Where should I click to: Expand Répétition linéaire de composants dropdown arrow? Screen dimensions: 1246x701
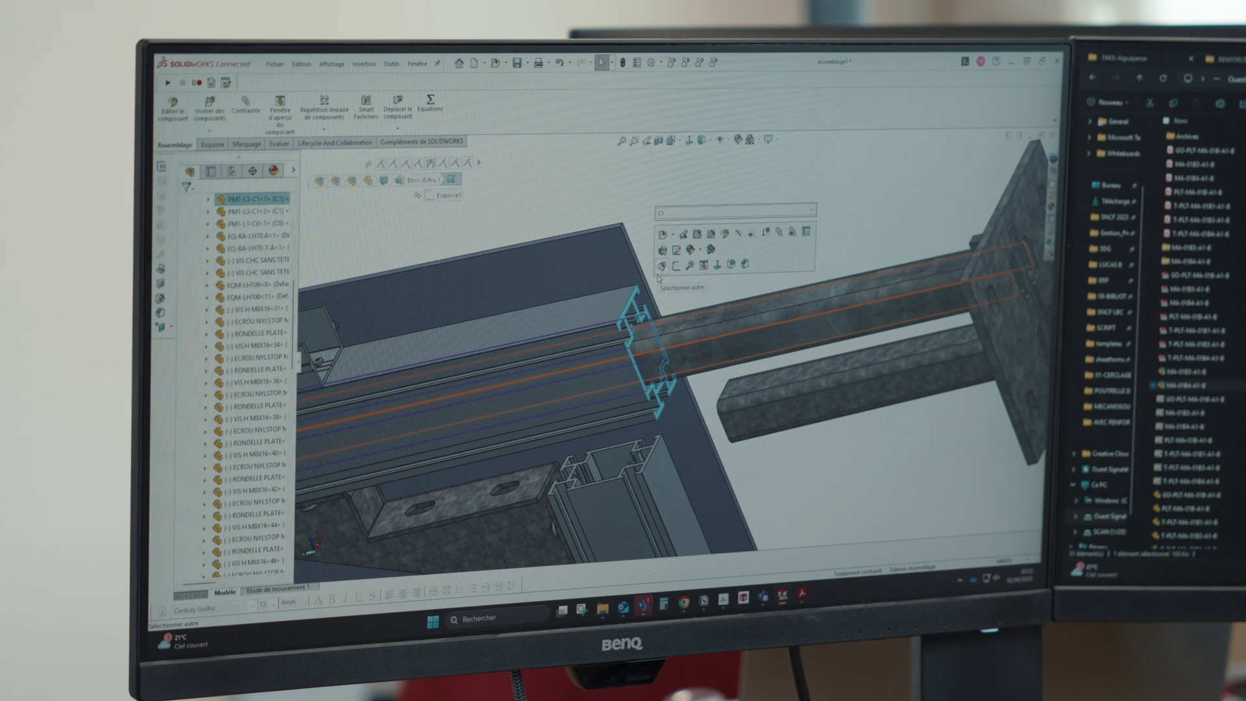(x=324, y=129)
